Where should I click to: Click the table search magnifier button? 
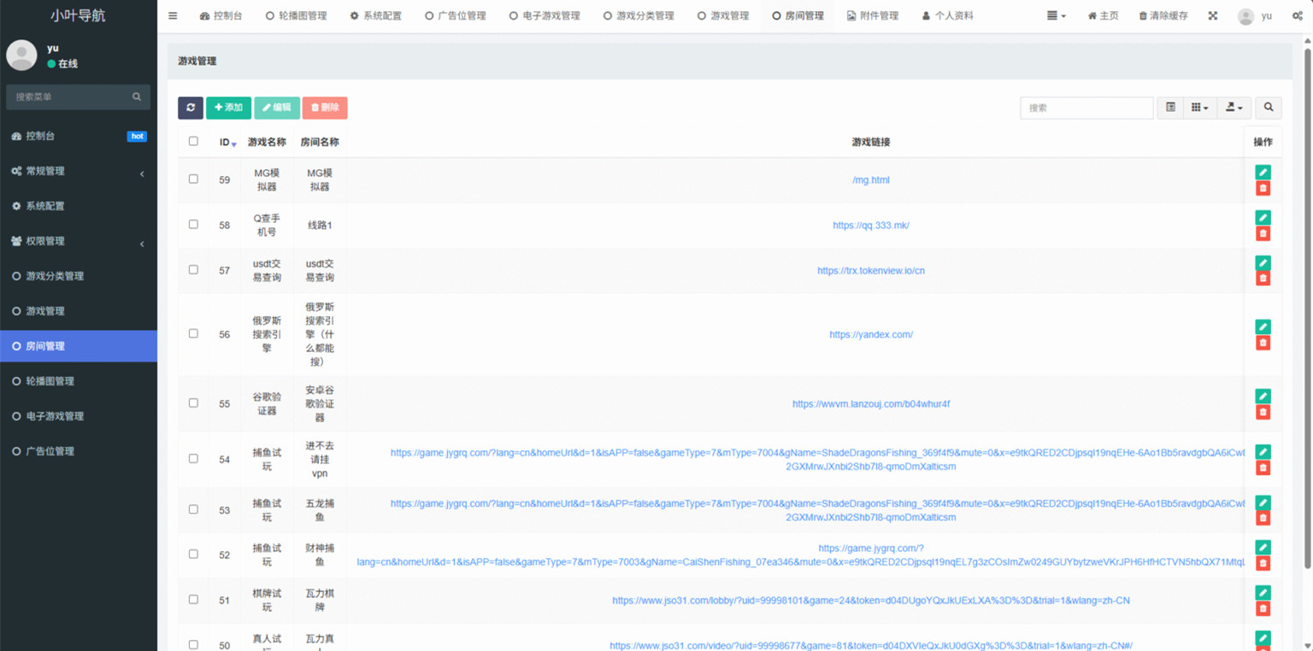tap(1269, 108)
